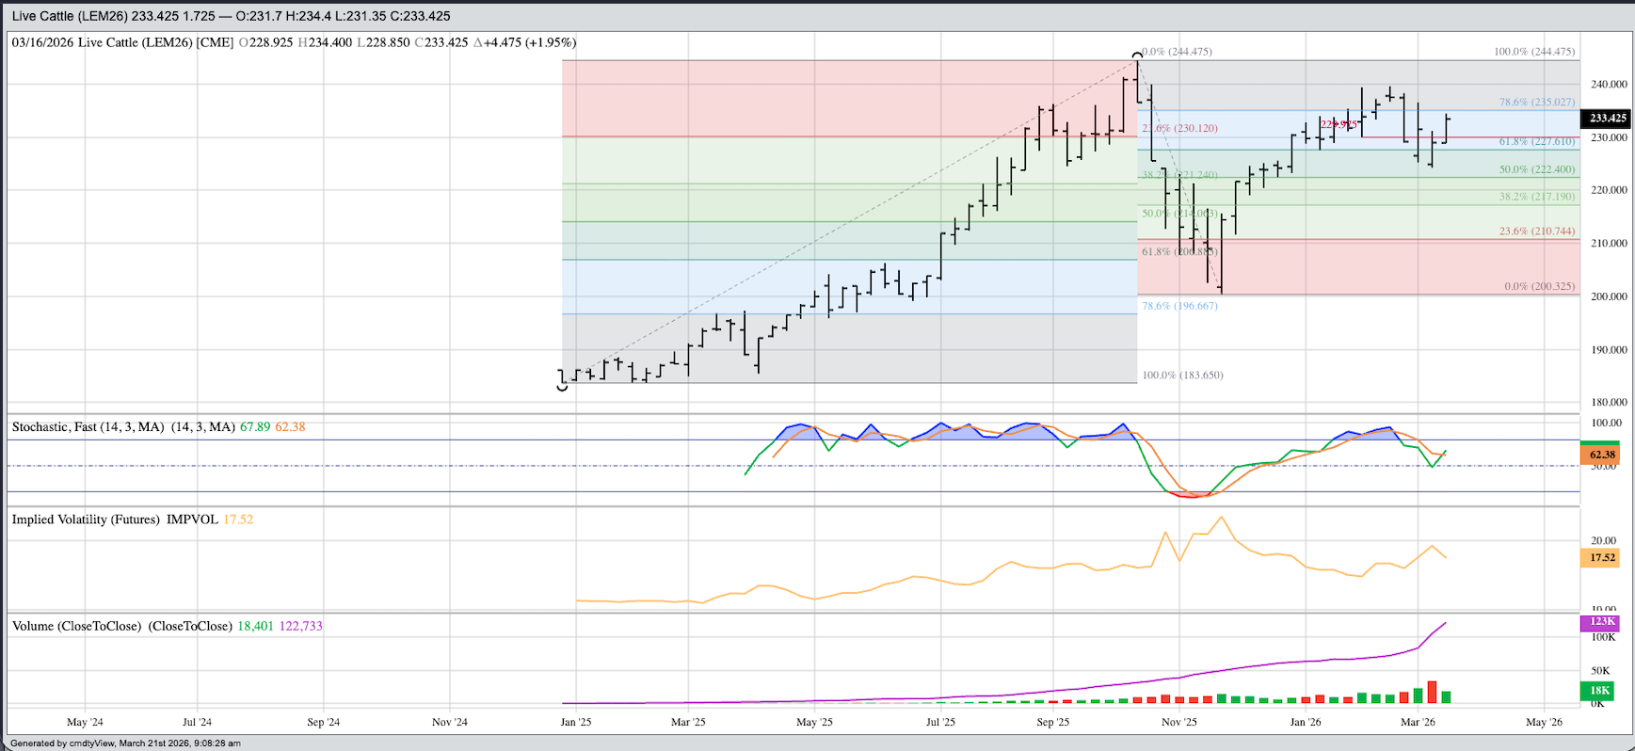The image size is (1635, 751).
Task: Click the May '24 date axis label
Action: click(x=85, y=723)
